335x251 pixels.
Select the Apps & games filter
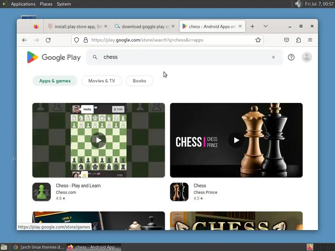click(x=55, y=81)
